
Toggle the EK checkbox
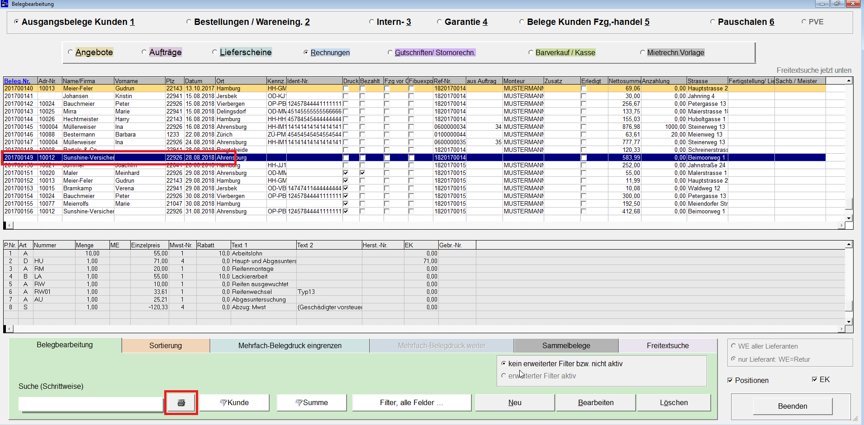tap(815, 379)
